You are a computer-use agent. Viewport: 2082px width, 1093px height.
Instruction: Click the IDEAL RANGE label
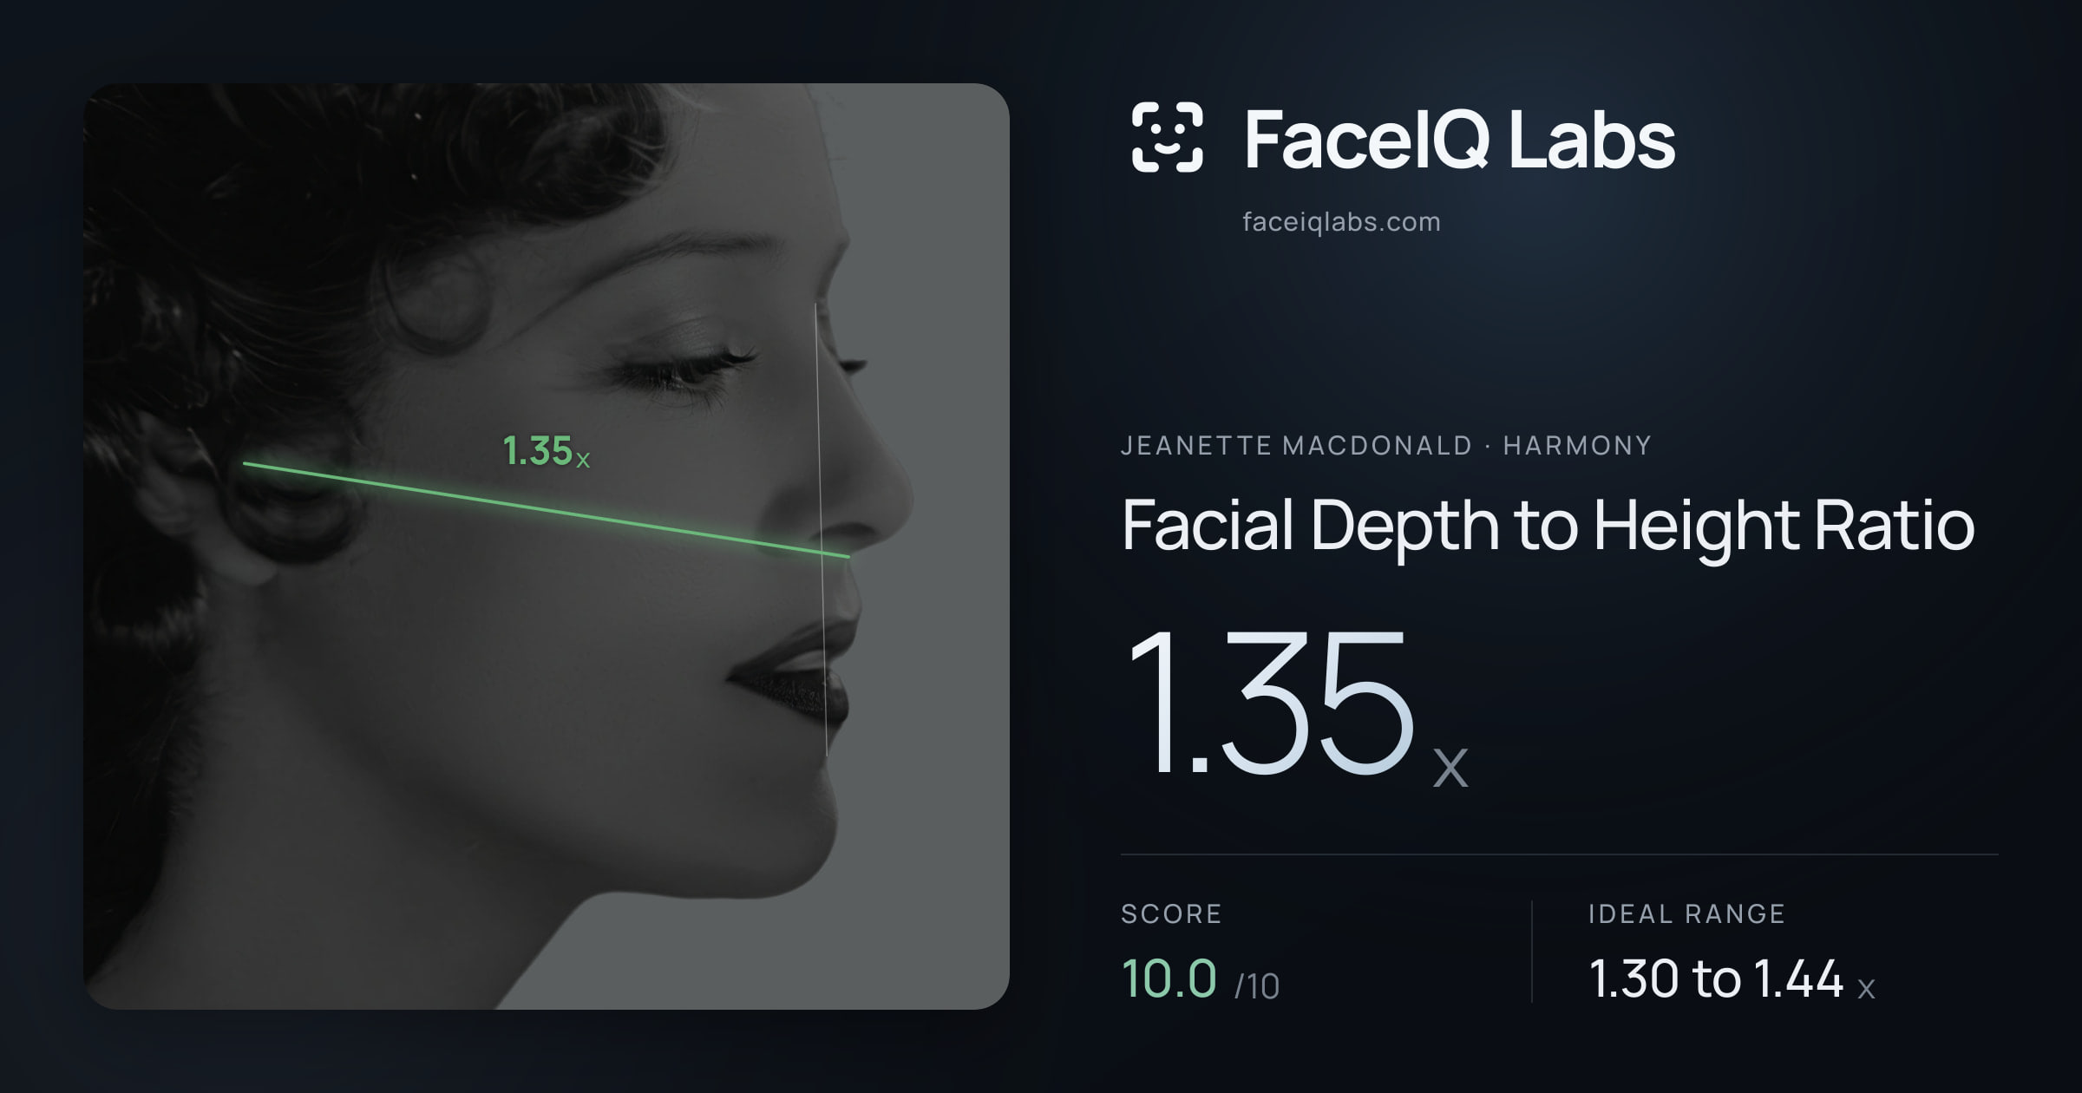1686,913
